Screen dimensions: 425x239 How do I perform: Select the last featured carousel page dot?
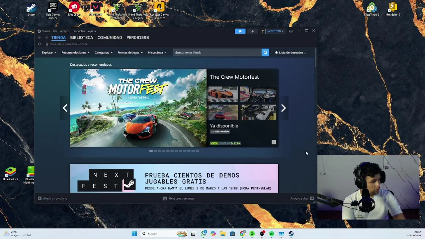(197, 151)
